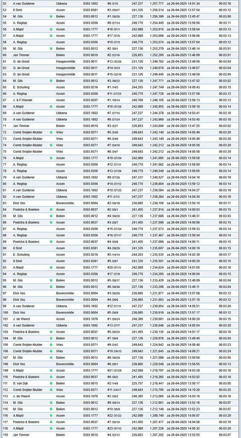Click speed value 1.235,535
Viewport: 241px width, 438px height.
click(x=156, y=255)
